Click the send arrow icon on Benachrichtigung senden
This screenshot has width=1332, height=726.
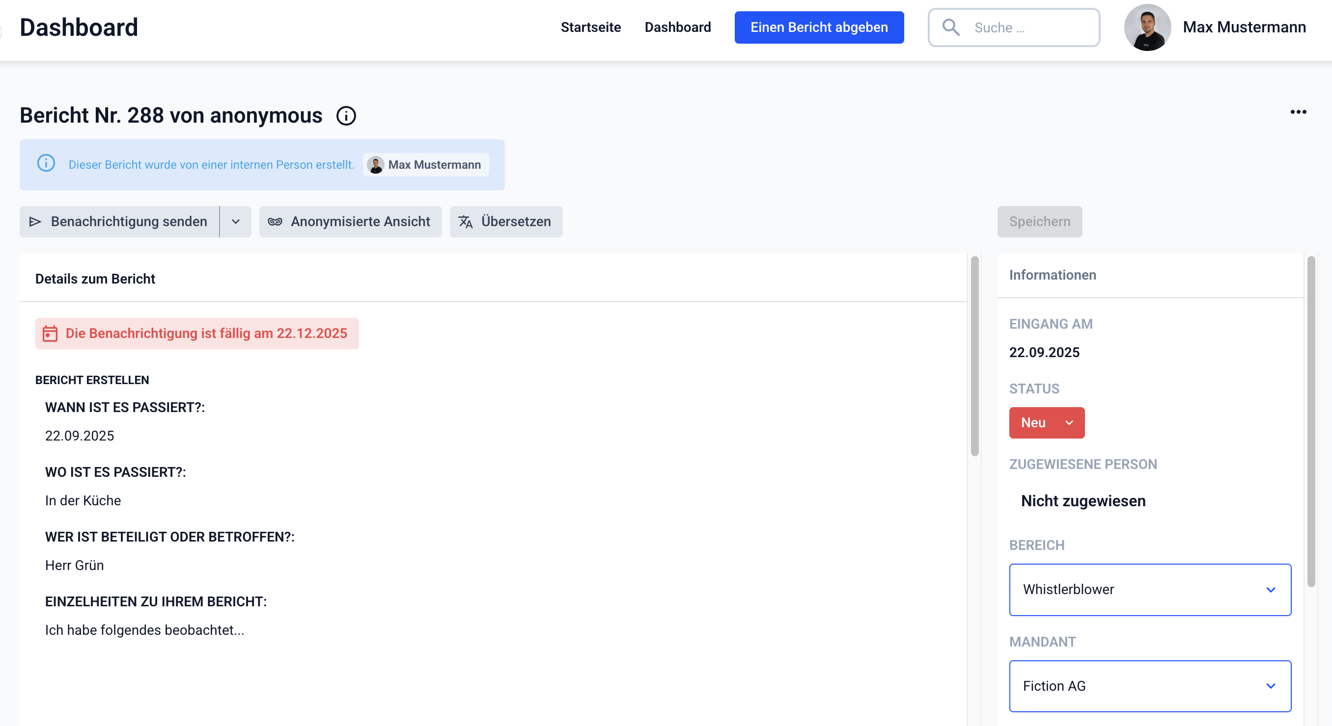(x=35, y=222)
